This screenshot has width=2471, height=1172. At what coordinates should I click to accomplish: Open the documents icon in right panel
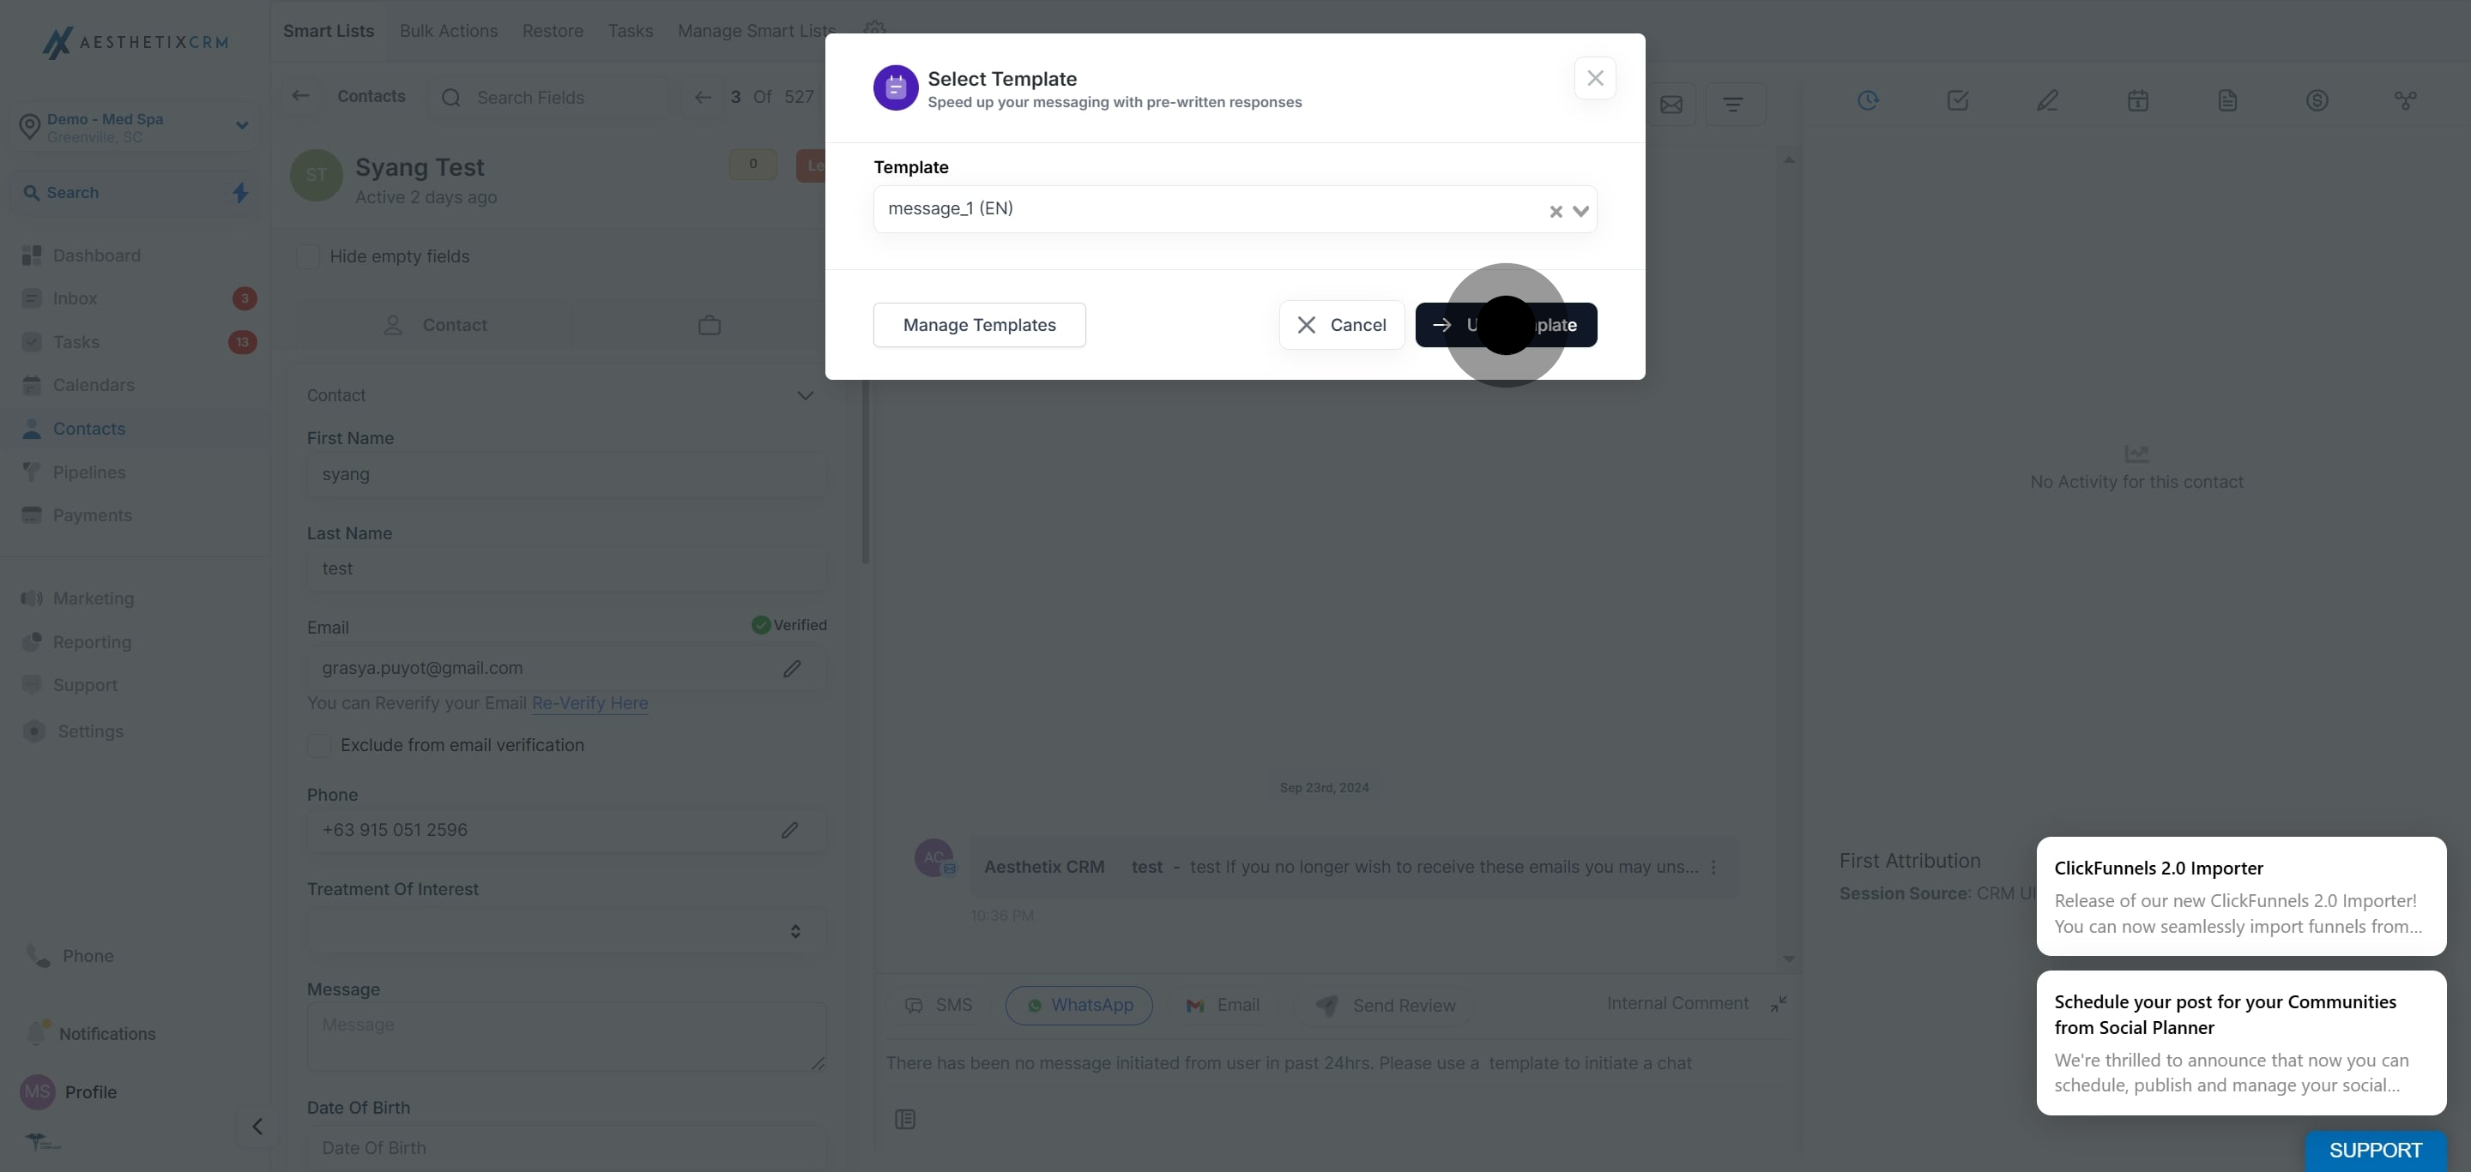[x=2227, y=99]
